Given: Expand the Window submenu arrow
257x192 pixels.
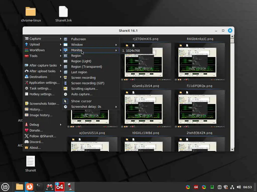Looking at the screenshot, I should coord(116,45).
